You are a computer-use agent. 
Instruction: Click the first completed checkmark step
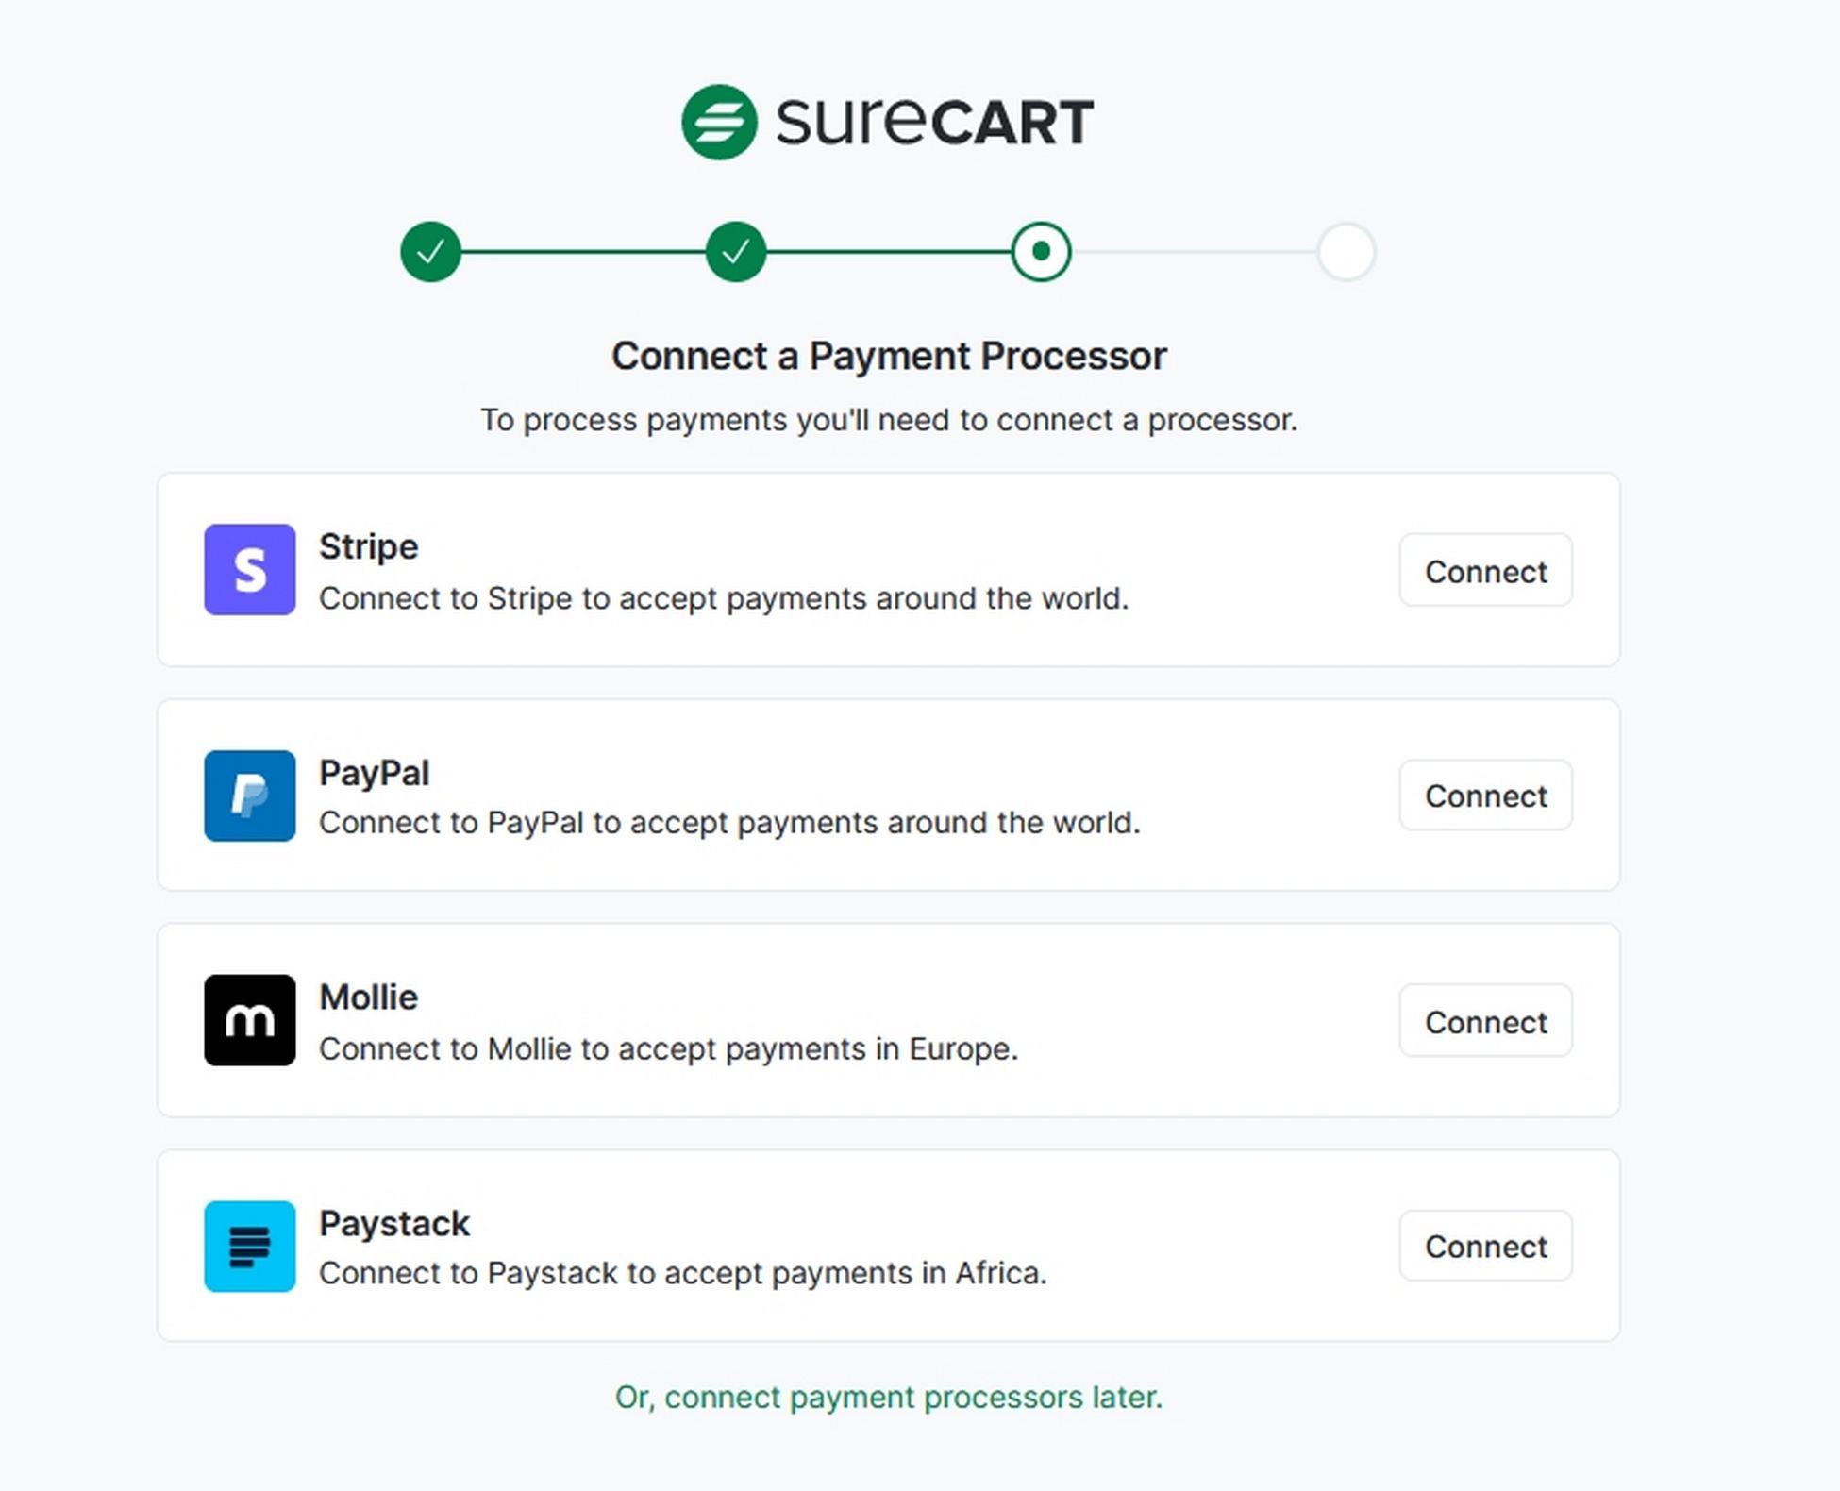430,251
